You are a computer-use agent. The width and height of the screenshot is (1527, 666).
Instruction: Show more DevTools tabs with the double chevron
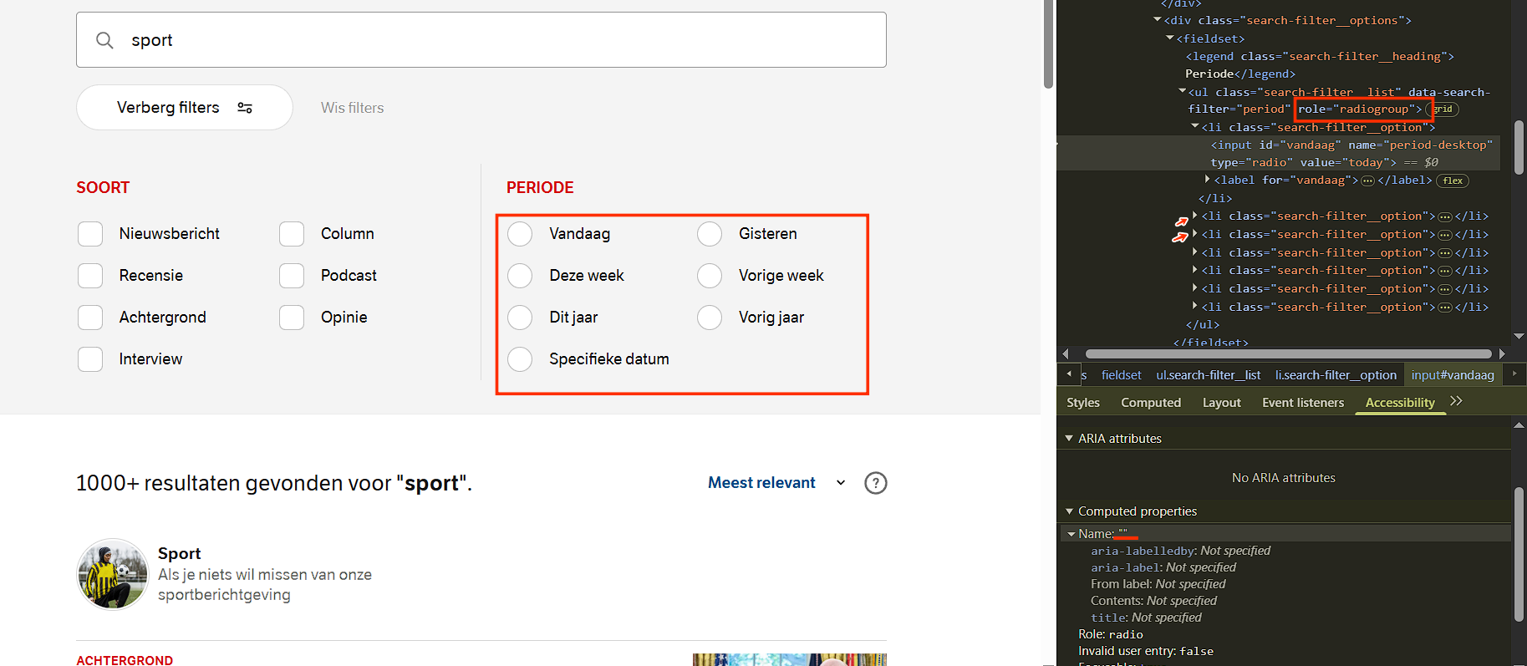[x=1456, y=402]
